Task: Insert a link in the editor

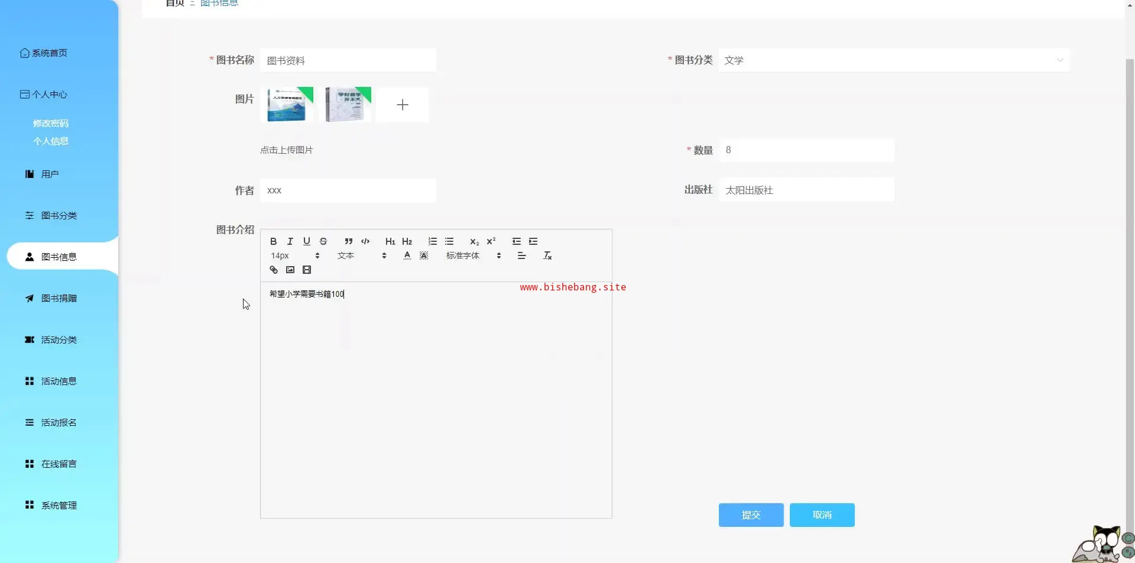Action: (273, 270)
